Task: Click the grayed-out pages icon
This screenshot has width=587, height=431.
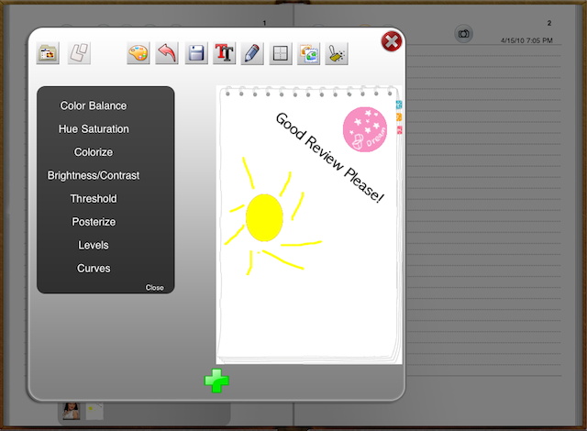Action: 80,53
